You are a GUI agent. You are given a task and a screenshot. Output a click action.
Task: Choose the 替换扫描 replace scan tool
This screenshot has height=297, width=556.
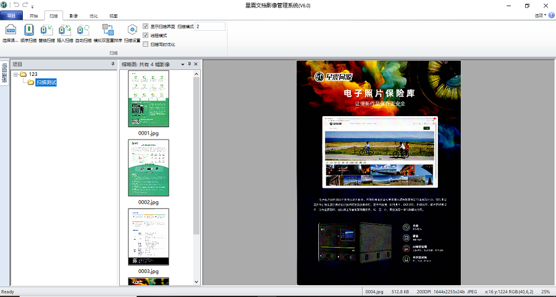(47, 30)
